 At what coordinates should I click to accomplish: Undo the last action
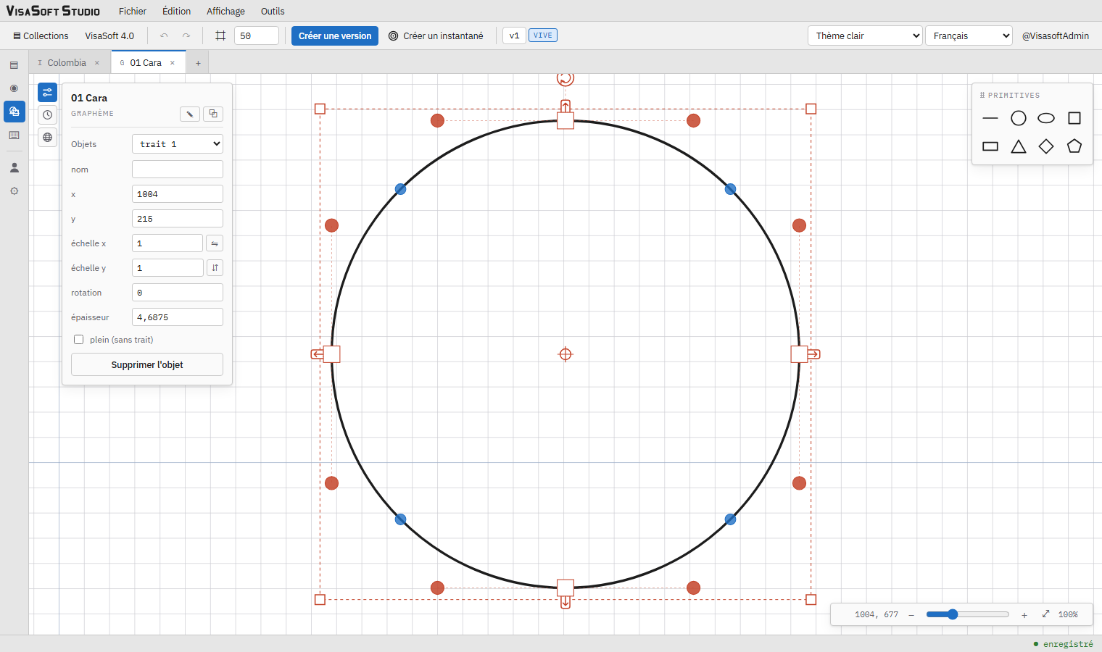pyautogui.click(x=164, y=35)
